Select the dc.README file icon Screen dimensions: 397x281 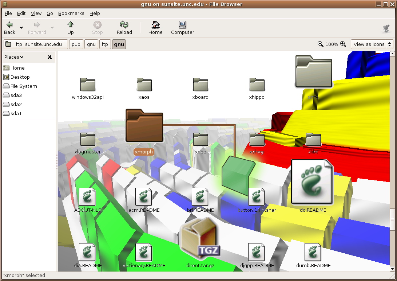[312, 182]
